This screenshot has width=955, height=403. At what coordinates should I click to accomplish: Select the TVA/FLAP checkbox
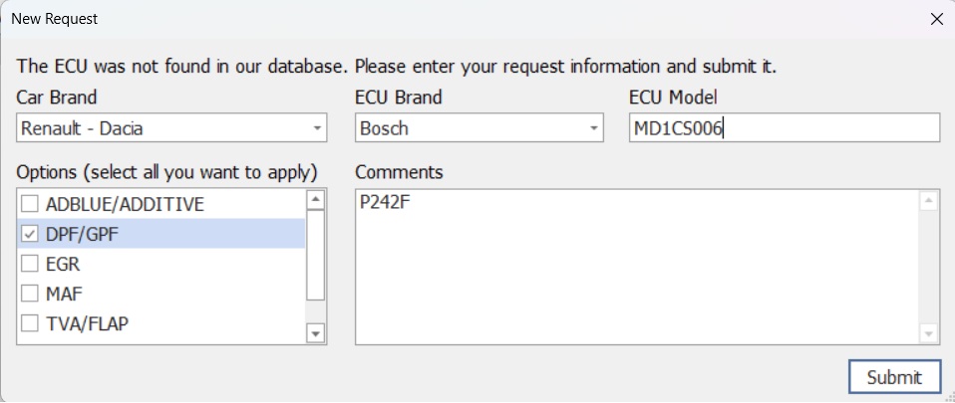[30, 323]
